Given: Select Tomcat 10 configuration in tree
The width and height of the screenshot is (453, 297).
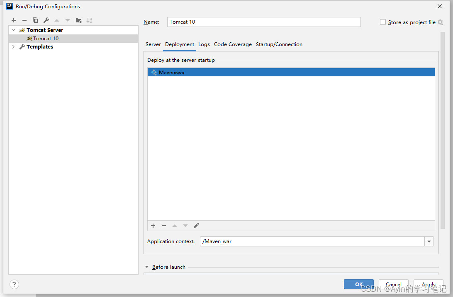Looking at the screenshot, I should (73, 39).
